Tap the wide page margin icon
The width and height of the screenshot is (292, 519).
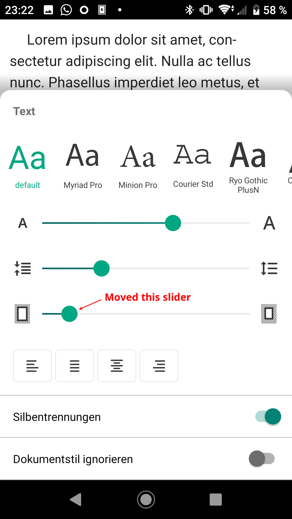tap(269, 314)
